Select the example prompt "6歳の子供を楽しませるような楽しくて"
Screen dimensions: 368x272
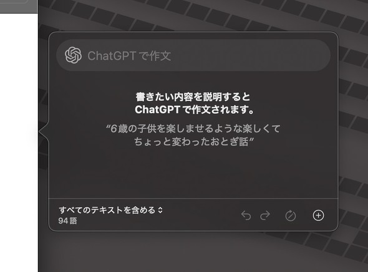[x=193, y=129]
